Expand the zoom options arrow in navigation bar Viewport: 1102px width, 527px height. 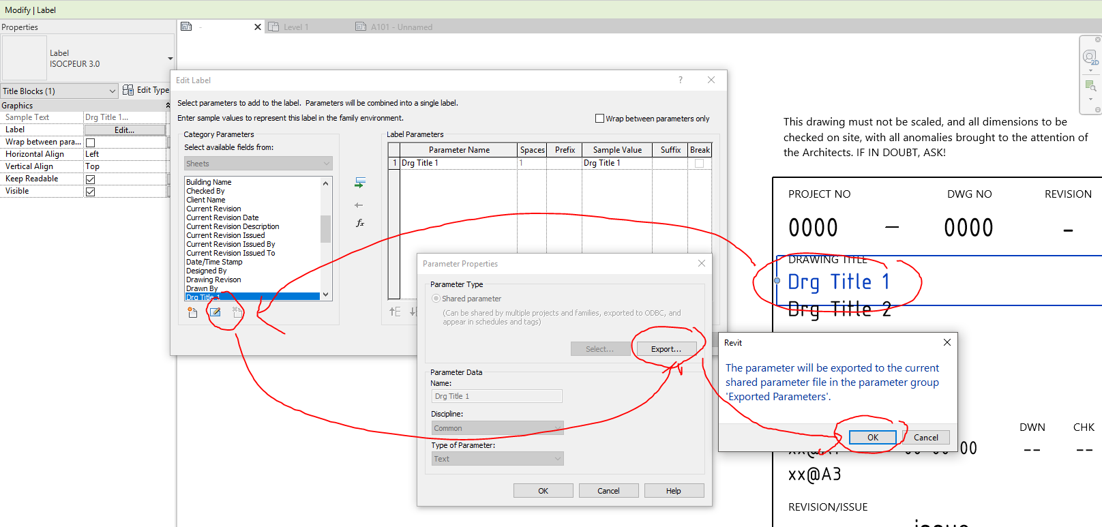point(1090,99)
